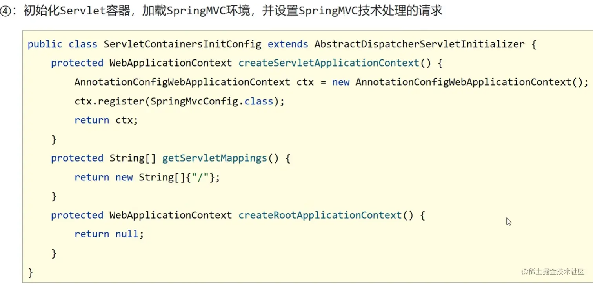593x284 pixels.
Task: Click 'WebApplicationContext' return type of createRootApplicationContext
Action: (171, 215)
